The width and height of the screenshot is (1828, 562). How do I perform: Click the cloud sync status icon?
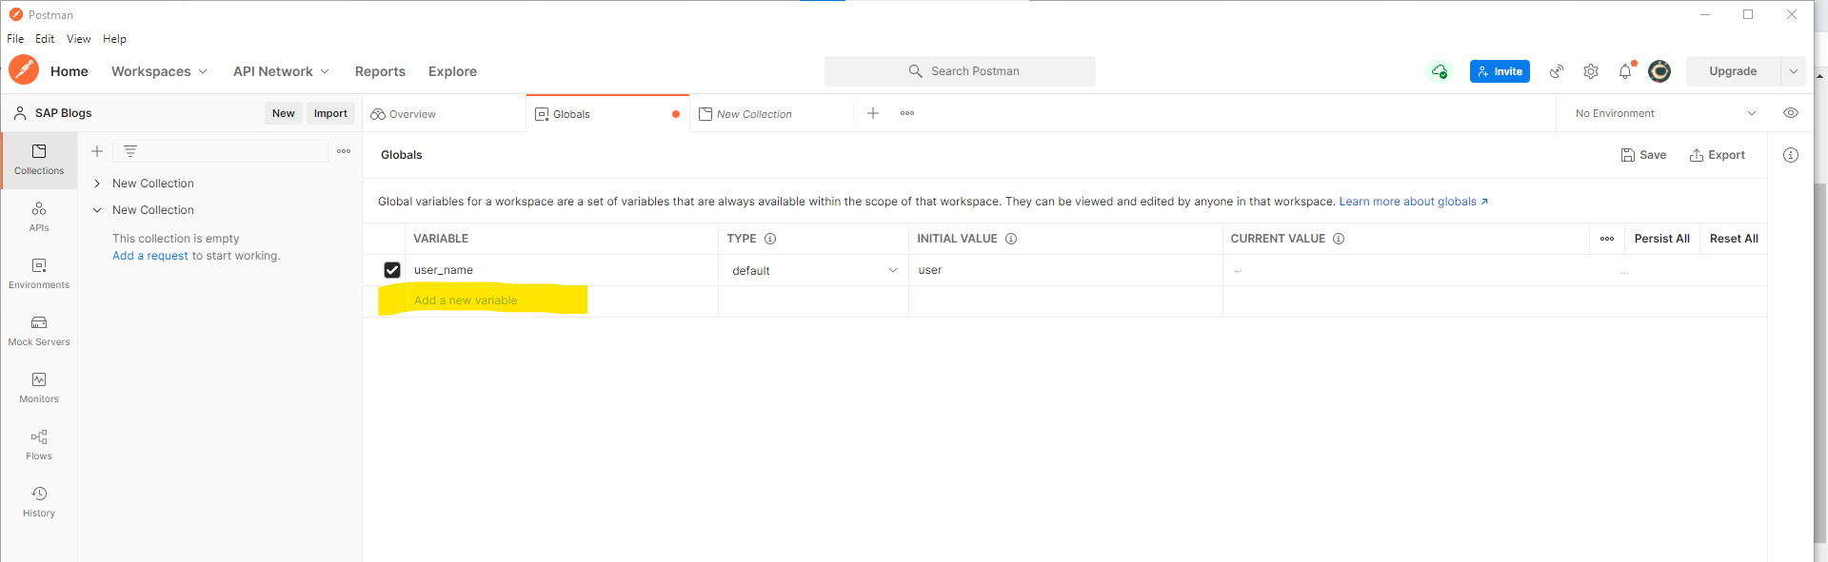point(1439,71)
